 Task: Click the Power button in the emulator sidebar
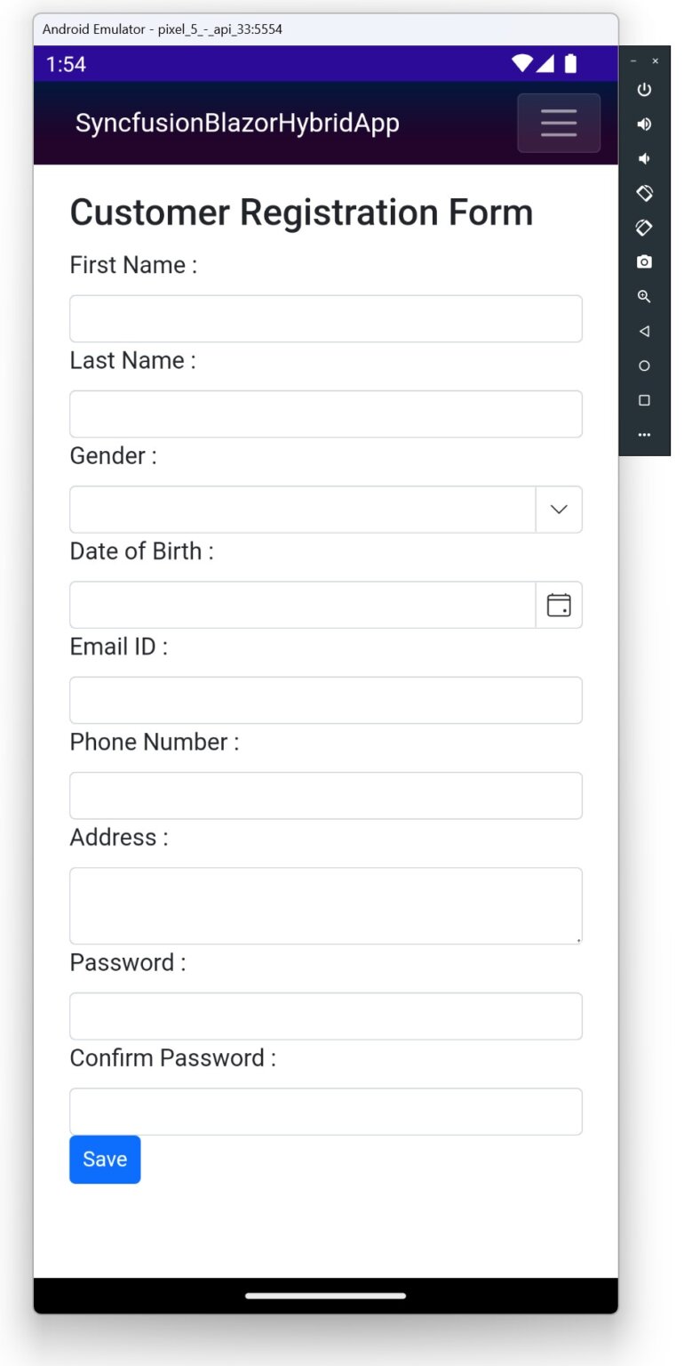(x=644, y=89)
